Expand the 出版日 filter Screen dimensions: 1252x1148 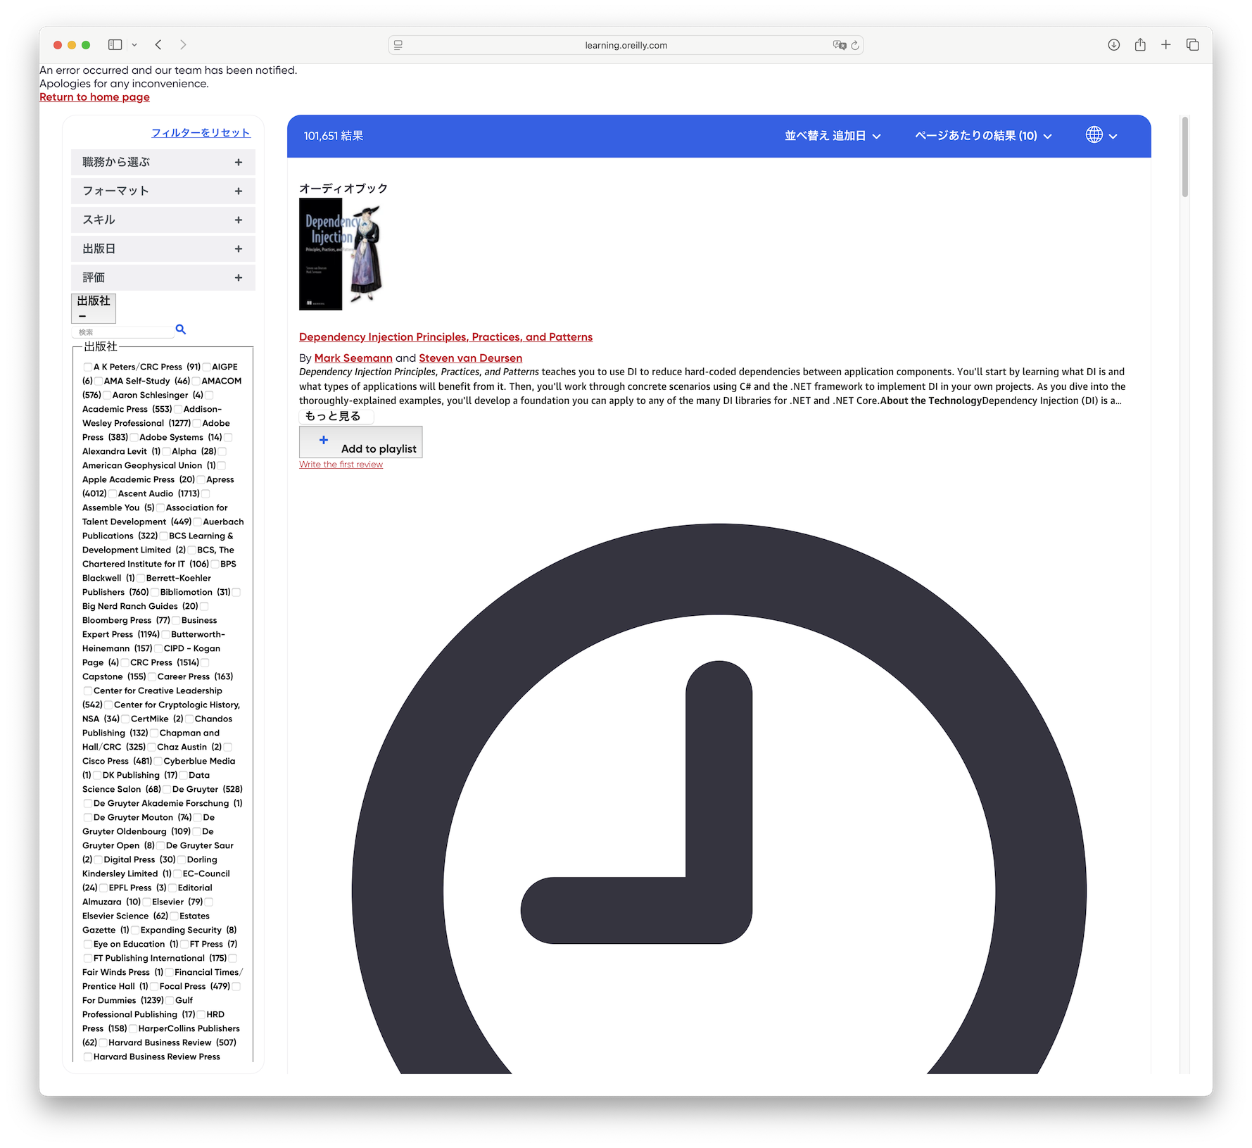coord(163,248)
